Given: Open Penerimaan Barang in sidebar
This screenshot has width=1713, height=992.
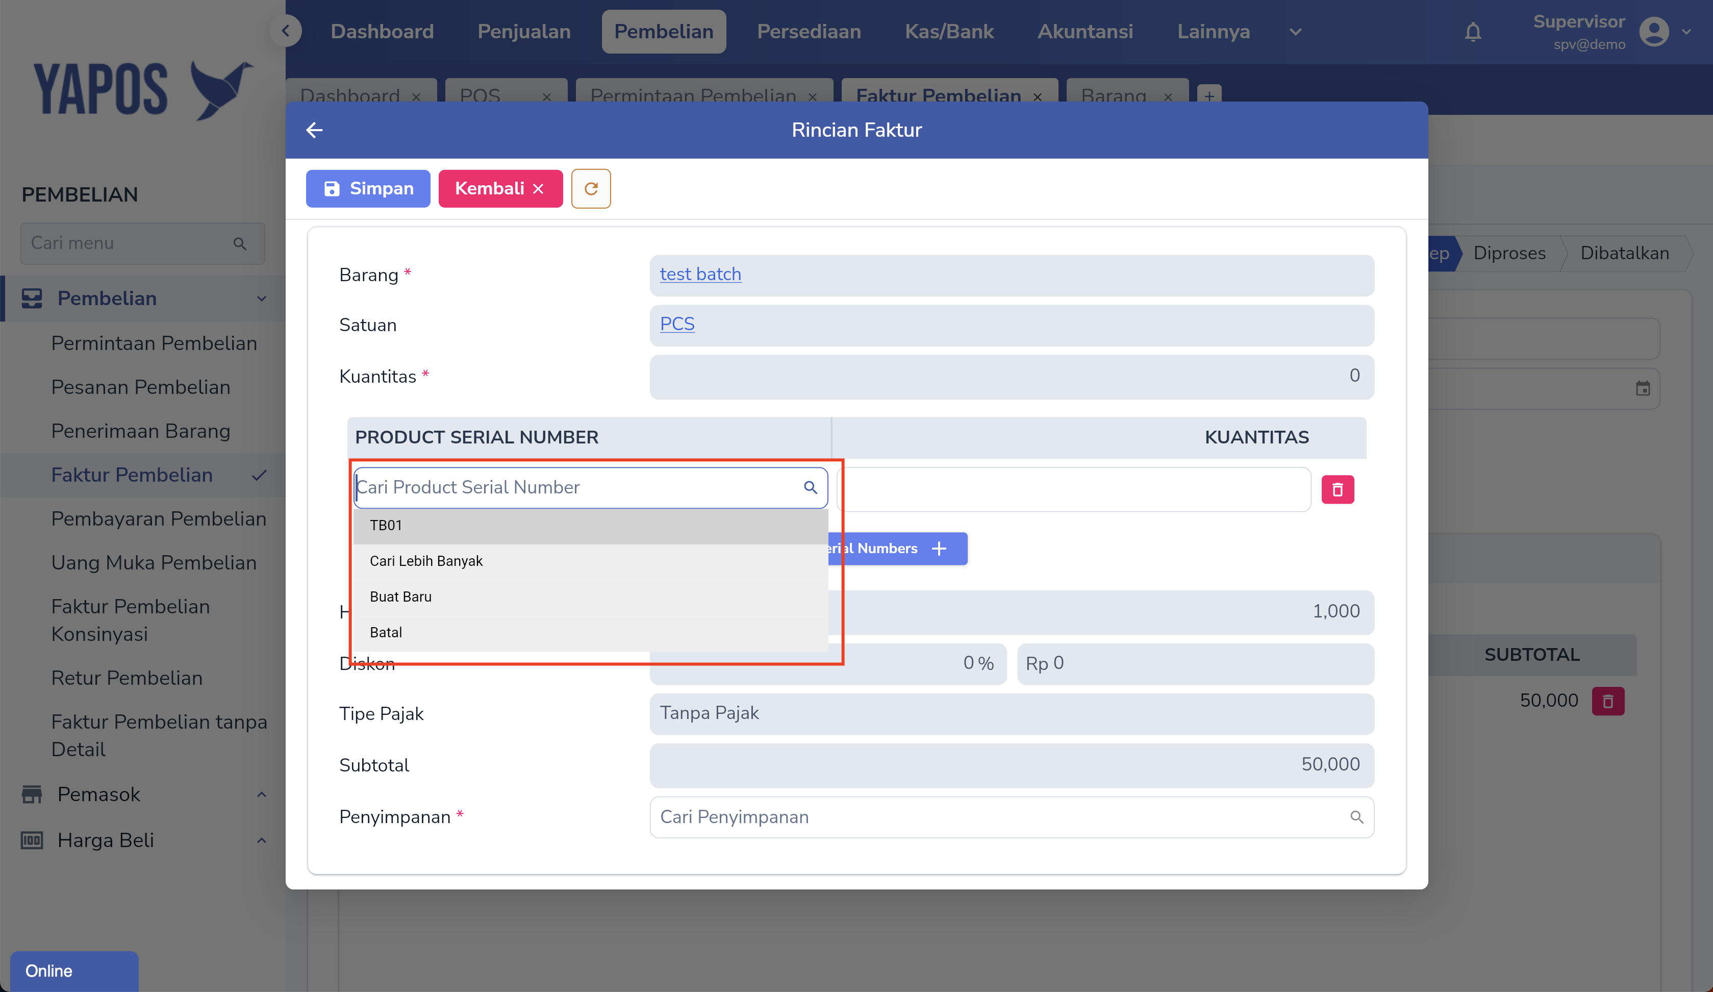Looking at the screenshot, I should pyautogui.click(x=141, y=431).
